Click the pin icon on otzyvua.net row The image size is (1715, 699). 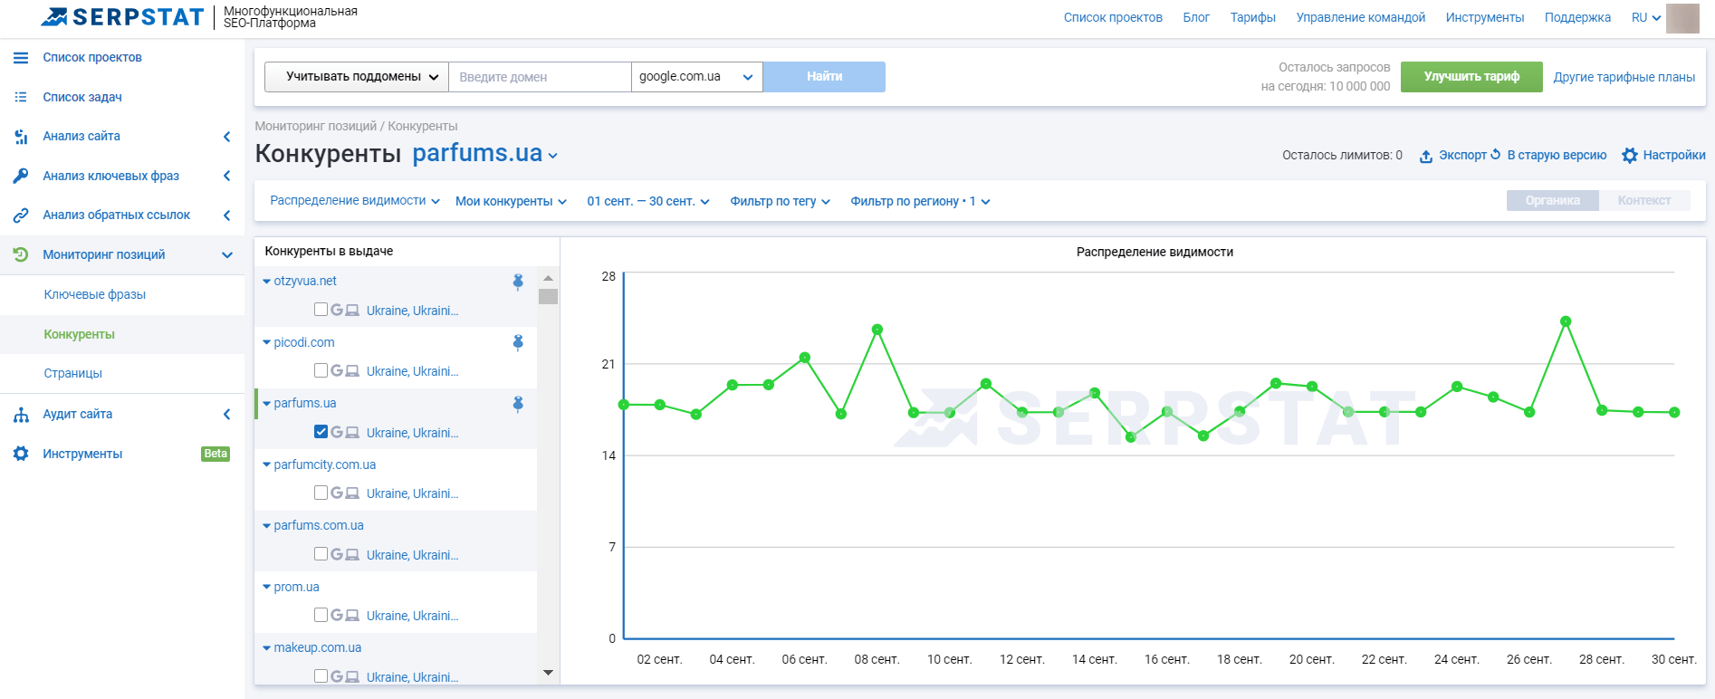[518, 282]
